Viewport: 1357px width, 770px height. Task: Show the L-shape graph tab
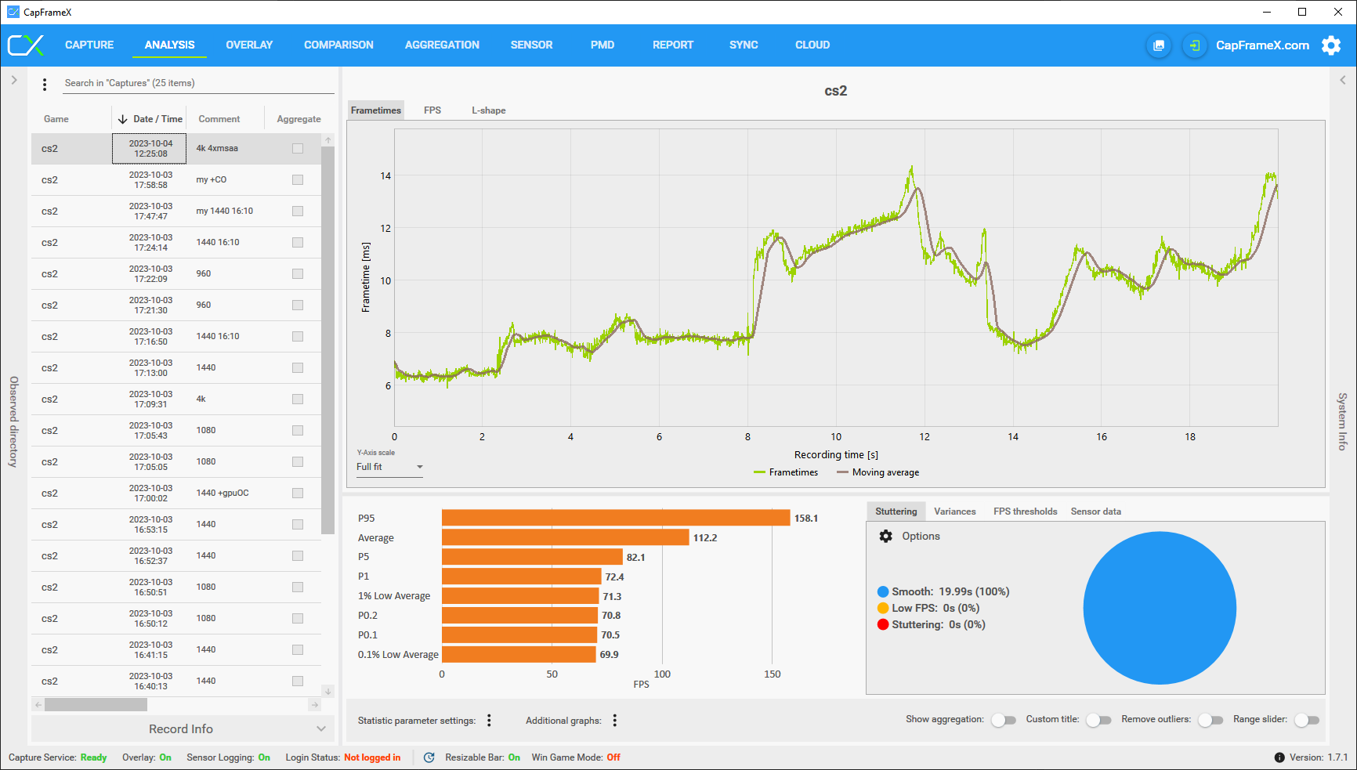click(x=488, y=110)
